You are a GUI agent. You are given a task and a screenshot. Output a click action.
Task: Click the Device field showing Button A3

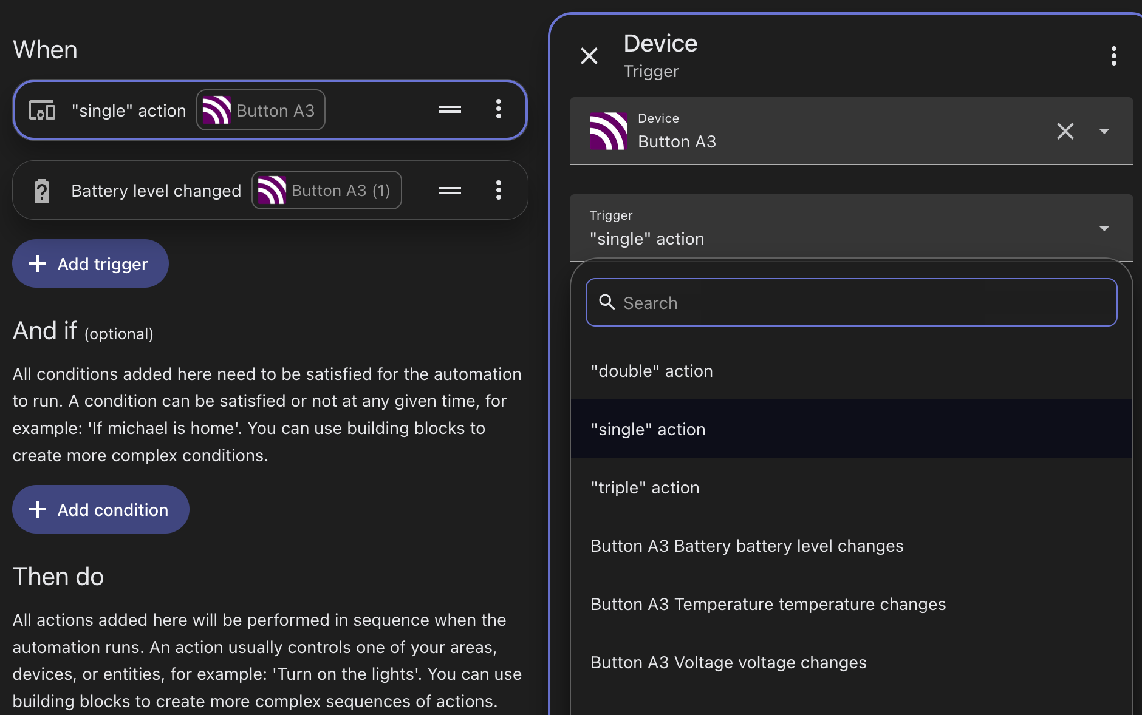(x=852, y=130)
